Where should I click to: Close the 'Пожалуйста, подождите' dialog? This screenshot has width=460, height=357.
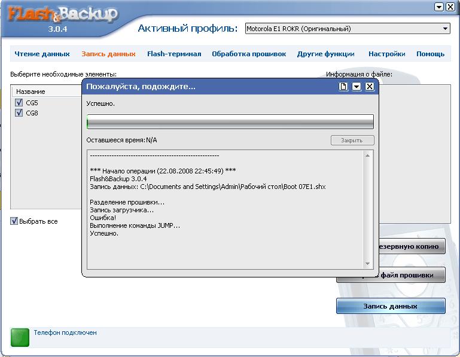click(x=370, y=87)
